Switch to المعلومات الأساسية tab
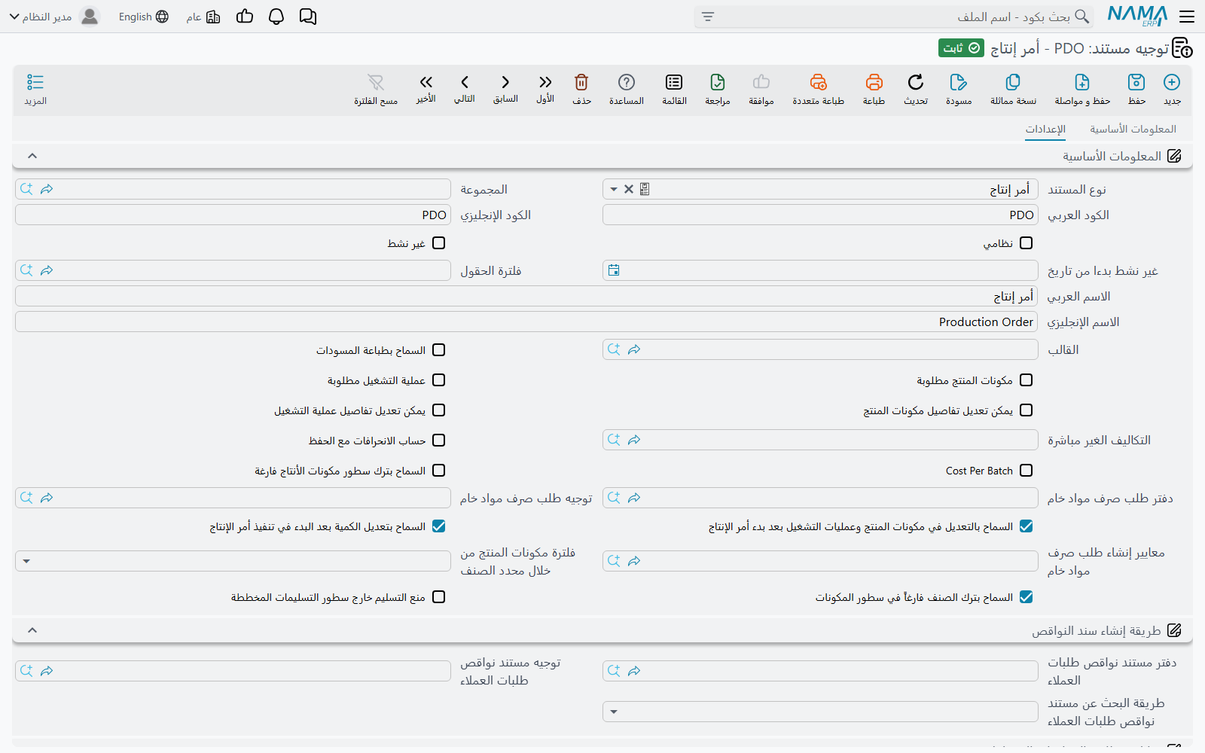The image size is (1205, 753). click(1133, 130)
